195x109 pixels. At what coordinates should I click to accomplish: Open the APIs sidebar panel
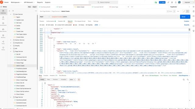click(x=3, y=18)
